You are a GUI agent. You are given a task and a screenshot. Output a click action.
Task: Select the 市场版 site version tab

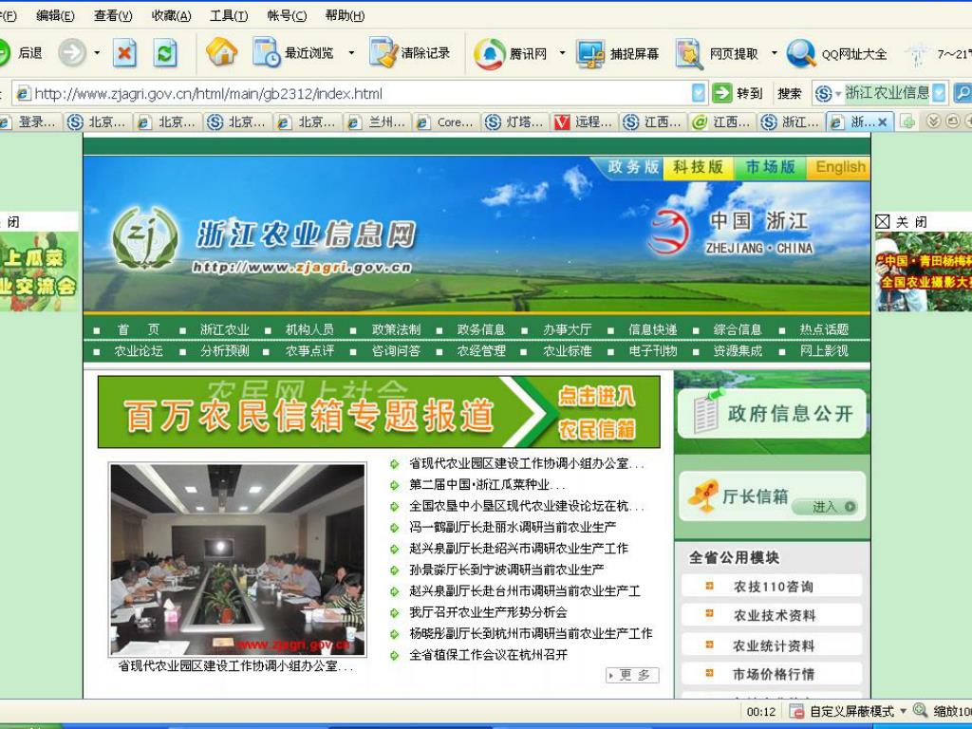pyautogui.click(x=770, y=167)
